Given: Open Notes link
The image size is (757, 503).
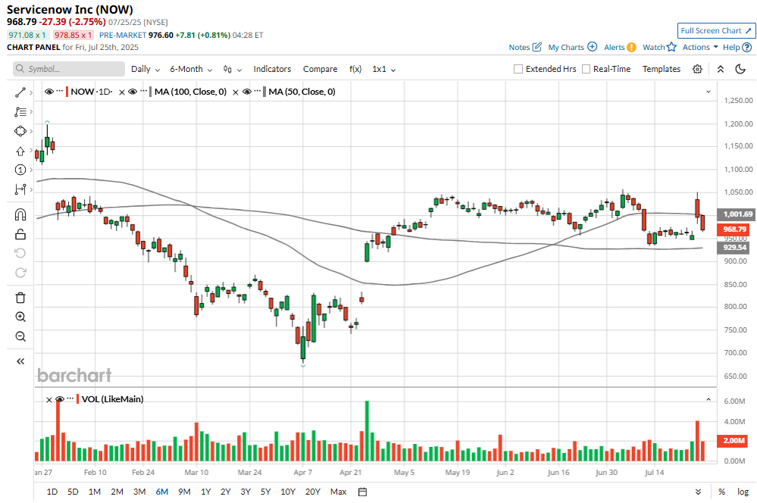Looking at the screenshot, I should (x=525, y=47).
